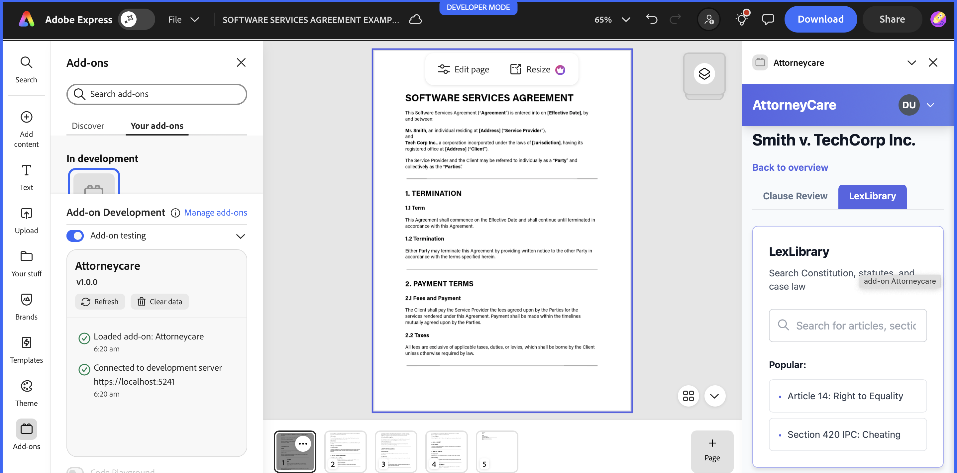Expand the DU user menu chevron
957x473 pixels.
(x=930, y=105)
